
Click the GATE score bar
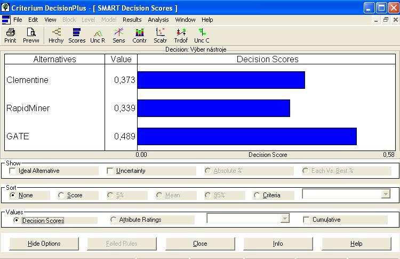click(247, 136)
